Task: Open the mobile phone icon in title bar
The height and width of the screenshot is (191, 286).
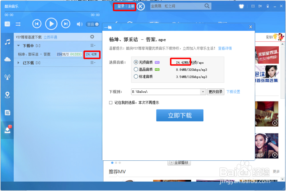Action: [x=268, y=6]
